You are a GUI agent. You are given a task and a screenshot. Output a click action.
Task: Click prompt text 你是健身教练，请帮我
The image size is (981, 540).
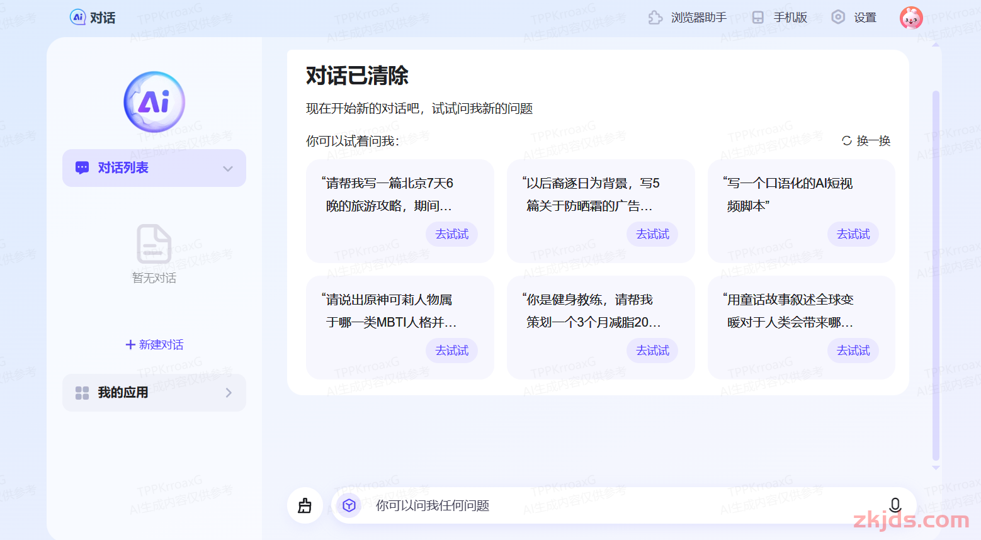587,300
